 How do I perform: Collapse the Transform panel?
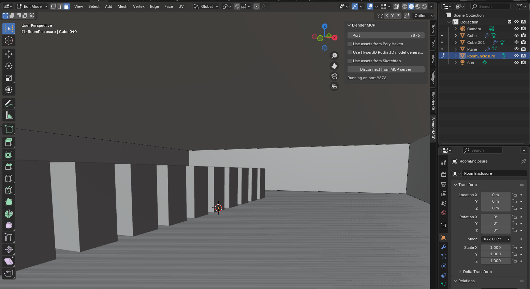(x=455, y=185)
